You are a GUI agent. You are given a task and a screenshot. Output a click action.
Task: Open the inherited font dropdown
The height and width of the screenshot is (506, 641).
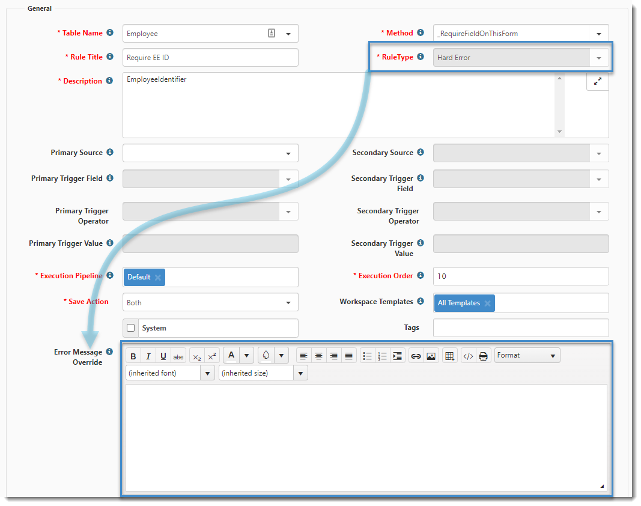[x=207, y=373]
